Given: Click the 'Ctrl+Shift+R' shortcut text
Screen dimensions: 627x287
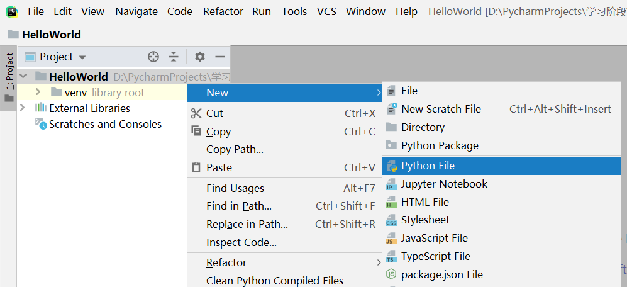Looking at the screenshot, I should point(345,224).
